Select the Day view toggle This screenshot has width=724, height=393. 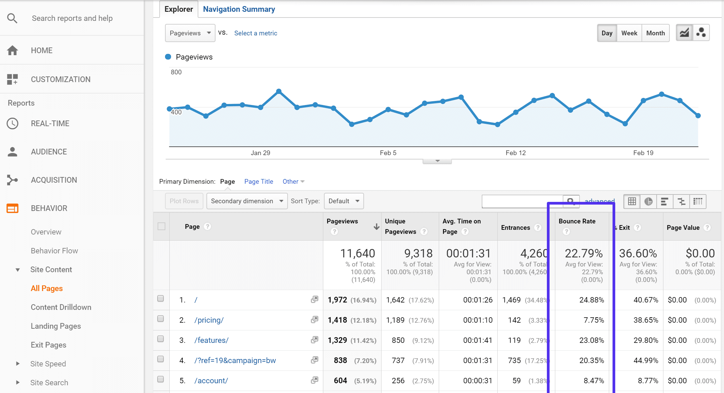606,33
